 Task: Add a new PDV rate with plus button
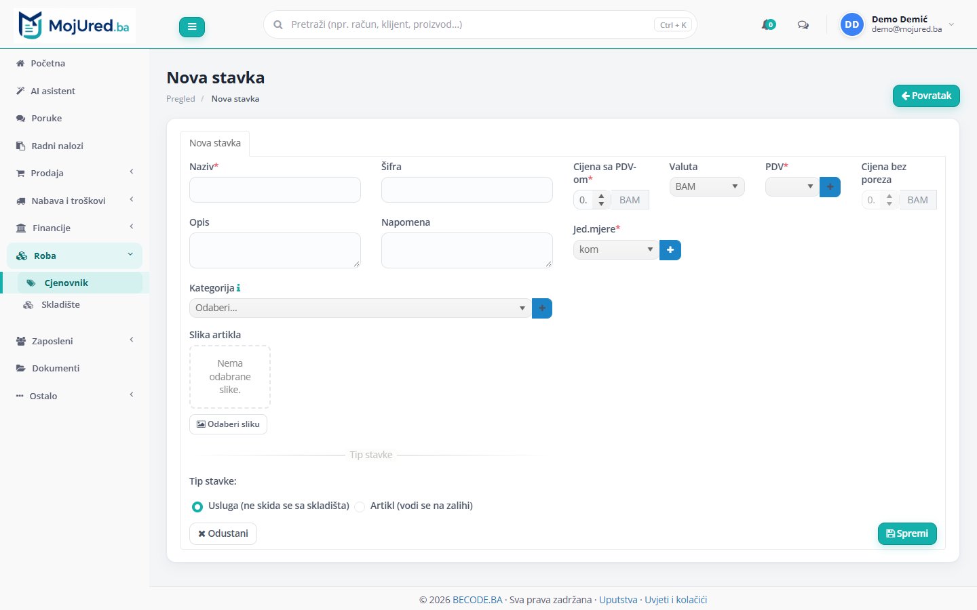830,186
